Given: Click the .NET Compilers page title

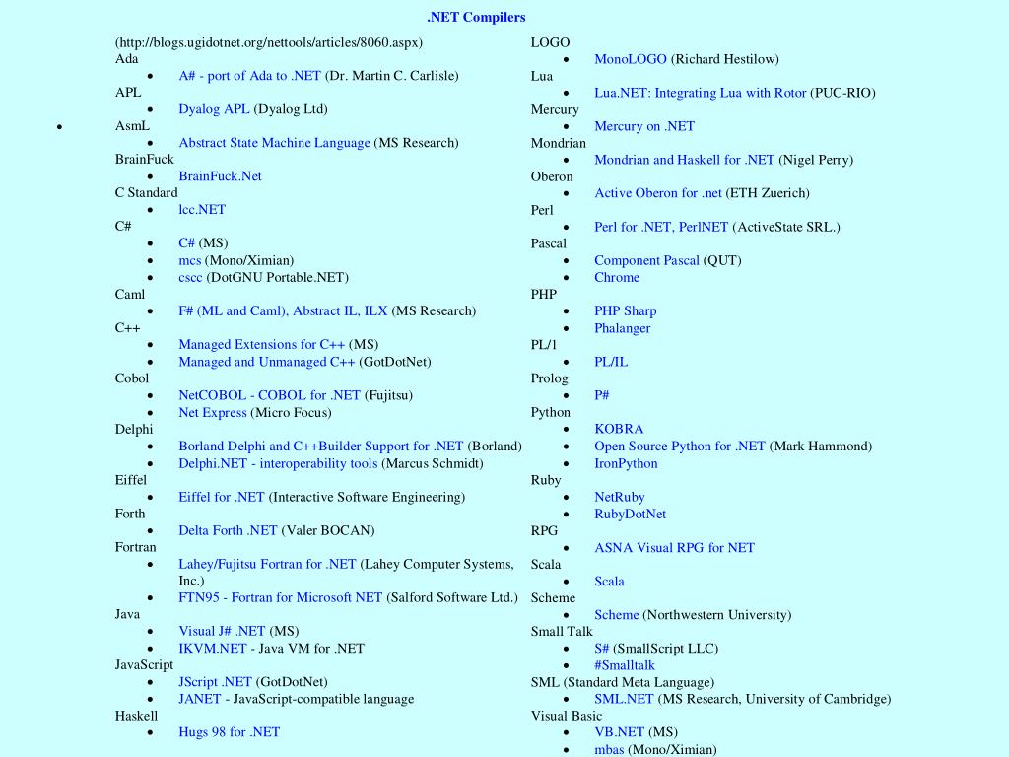Looking at the screenshot, I should [476, 18].
